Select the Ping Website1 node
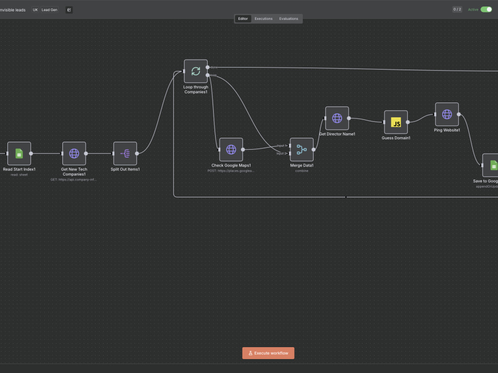 point(447,114)
